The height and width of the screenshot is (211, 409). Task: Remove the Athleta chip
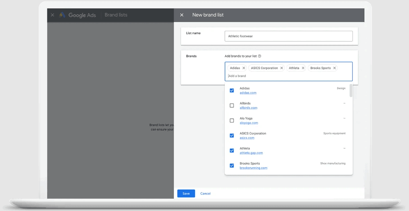303,68
